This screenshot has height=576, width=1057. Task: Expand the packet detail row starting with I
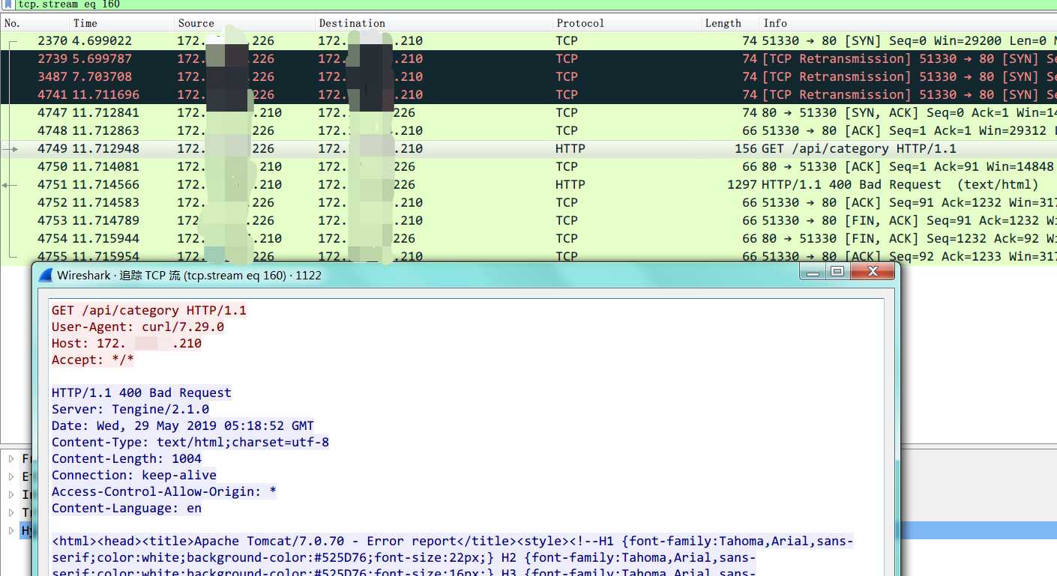[11, 494]
